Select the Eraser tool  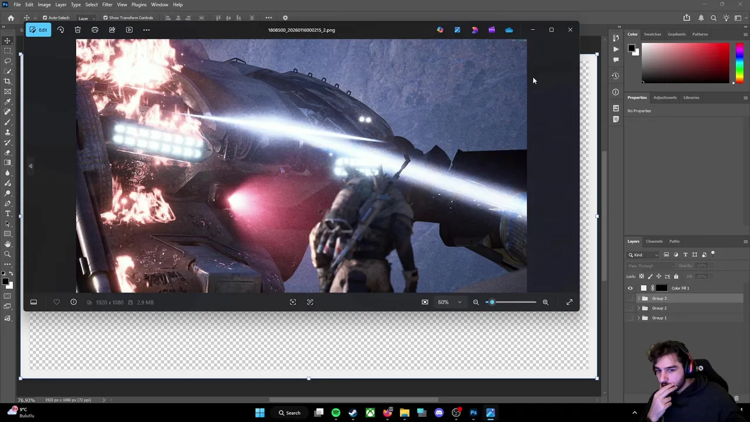[8, 152]
